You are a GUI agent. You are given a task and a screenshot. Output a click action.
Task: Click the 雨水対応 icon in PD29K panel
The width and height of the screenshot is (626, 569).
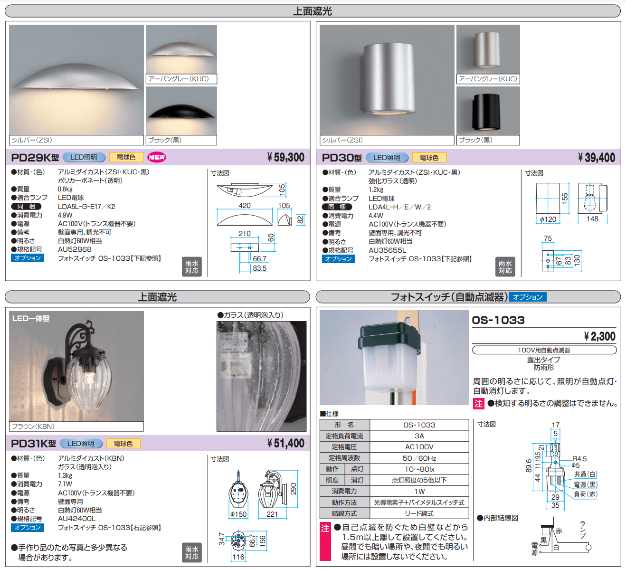point(192,267)
